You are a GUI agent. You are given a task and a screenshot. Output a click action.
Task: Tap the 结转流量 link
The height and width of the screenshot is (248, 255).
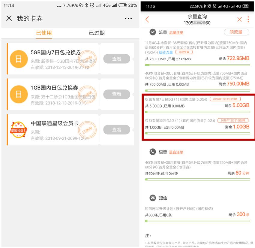click(166, 52)
